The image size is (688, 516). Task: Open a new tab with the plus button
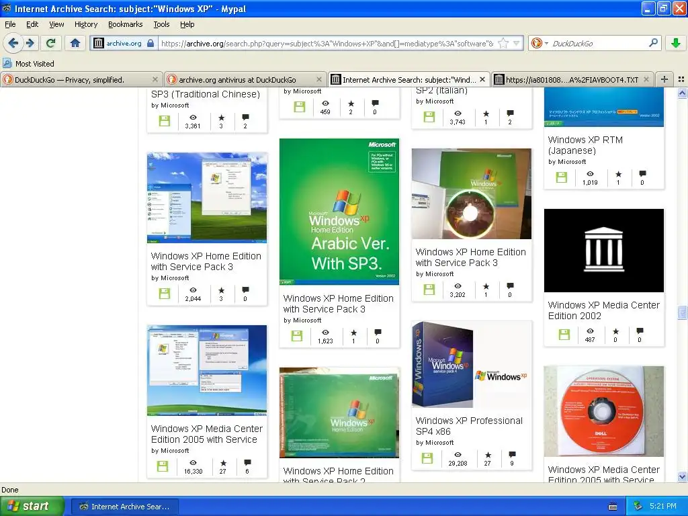664,79
